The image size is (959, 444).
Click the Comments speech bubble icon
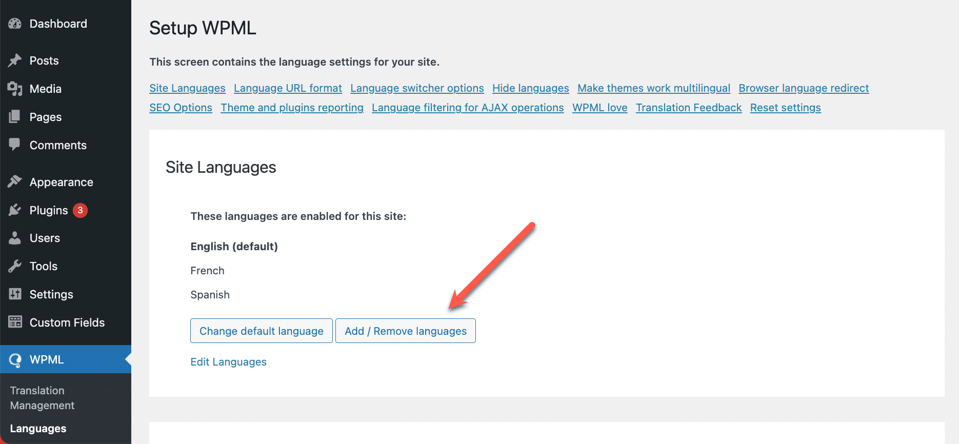point(15,145)
